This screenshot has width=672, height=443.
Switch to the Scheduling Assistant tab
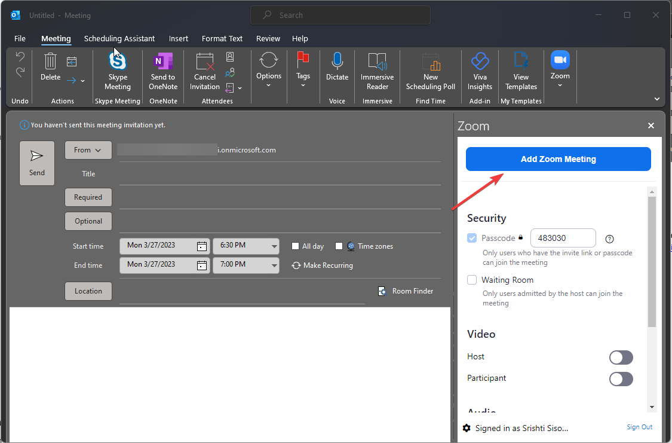pyautogui.click(x=119, y=38)
